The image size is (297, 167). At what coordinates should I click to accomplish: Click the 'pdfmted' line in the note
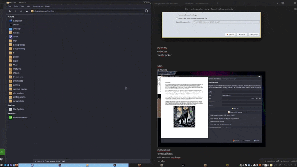click(162, 48)
